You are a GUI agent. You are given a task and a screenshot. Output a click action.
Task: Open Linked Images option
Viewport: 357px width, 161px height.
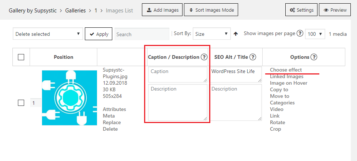(287, 76)
